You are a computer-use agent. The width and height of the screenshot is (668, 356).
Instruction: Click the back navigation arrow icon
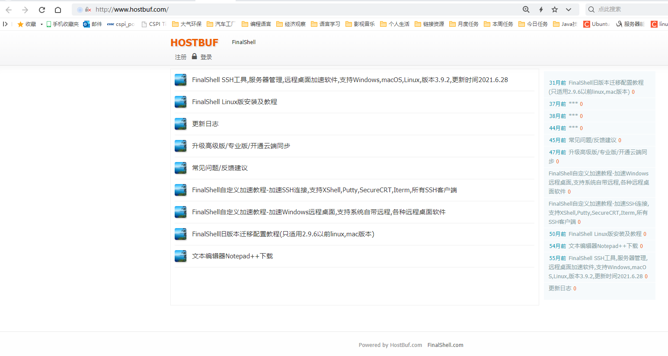coord(9,9)
